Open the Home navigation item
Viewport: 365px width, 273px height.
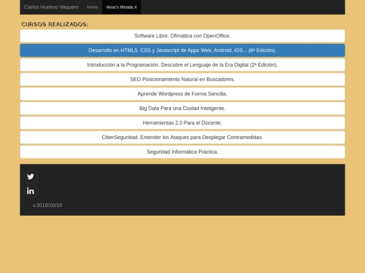pos(92,7)
